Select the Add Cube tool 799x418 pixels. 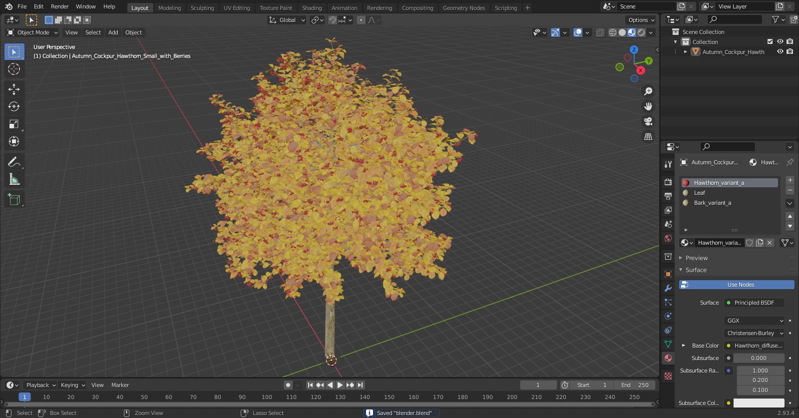(14, 200)
